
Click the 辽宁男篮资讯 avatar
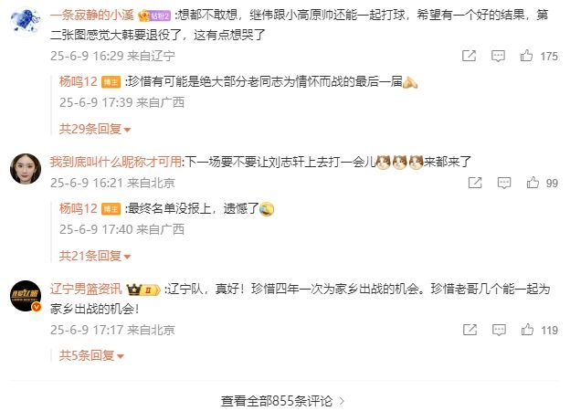pos(26,296)
